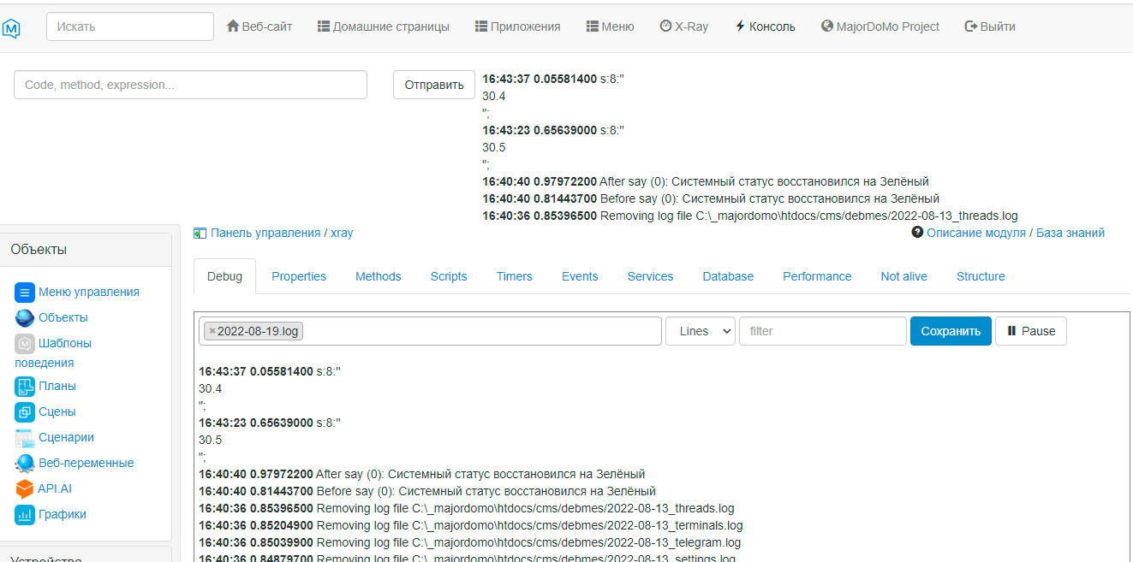Switch to the Performance tab
Image resolution: width=1133 pixels, height=562 pixels.
click(x=817, y=276)
